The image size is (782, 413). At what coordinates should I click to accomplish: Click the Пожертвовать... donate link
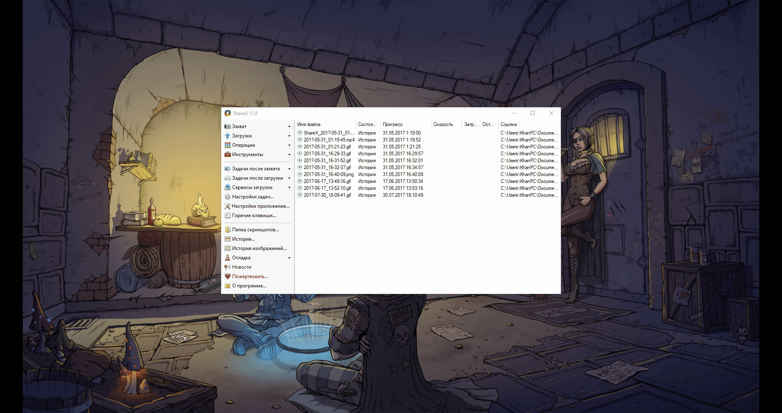[x=257, y=276]
